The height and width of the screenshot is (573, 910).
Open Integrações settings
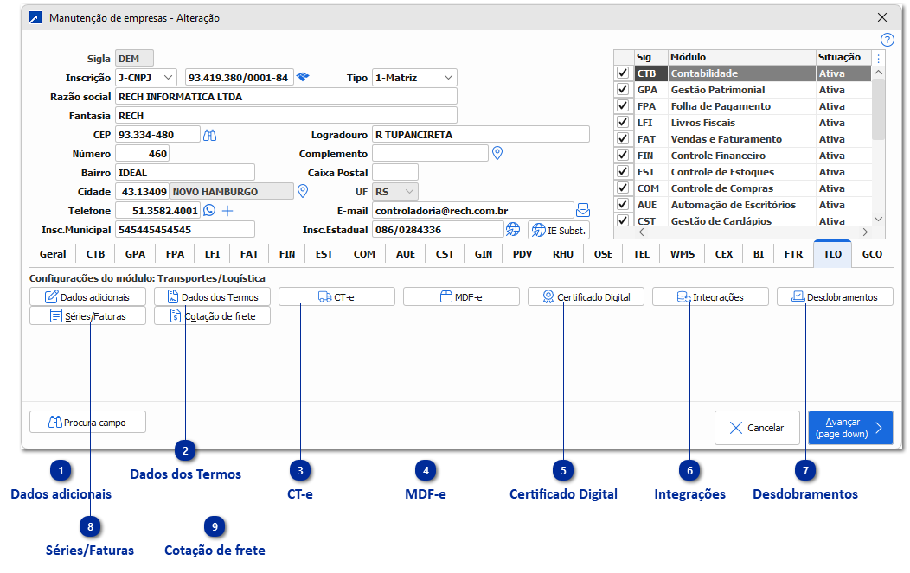point(710,297)
